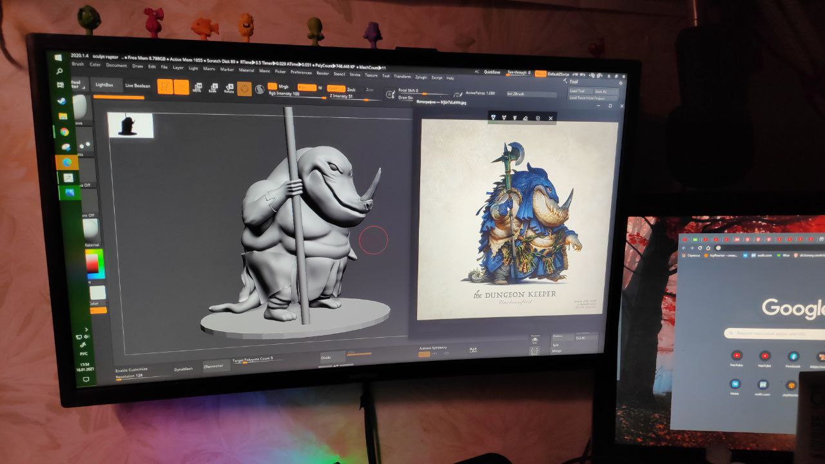Open the Help menu
This screenshot has width=825, height=464.
(450, 78)
